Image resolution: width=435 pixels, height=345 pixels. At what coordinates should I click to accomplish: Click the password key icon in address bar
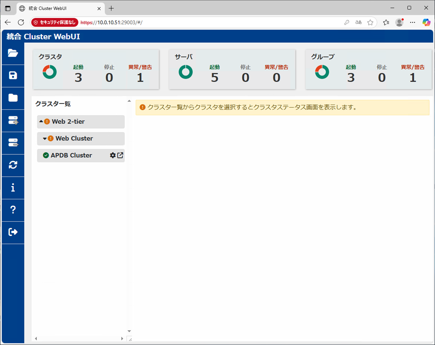(347, 22)
